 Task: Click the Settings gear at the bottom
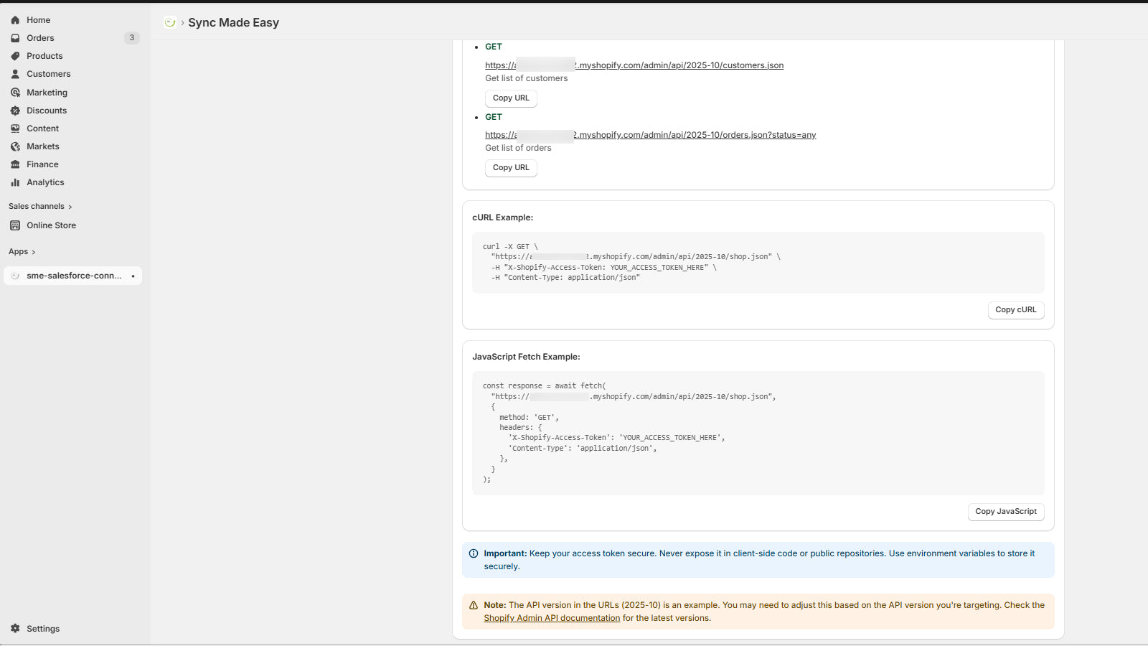pyautogui.click(x=16, y=628)
